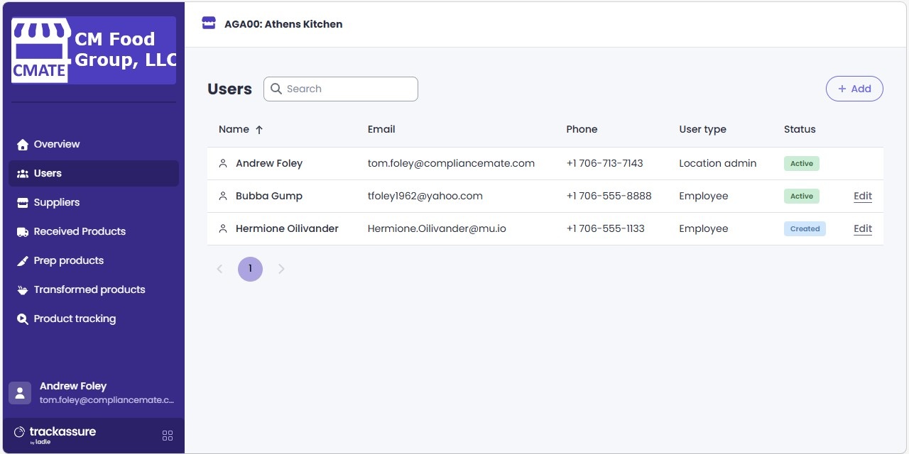Click tom.foley@compliancemate.com email in table
This screenshot has width=909, height=454.
pos(451,163)
